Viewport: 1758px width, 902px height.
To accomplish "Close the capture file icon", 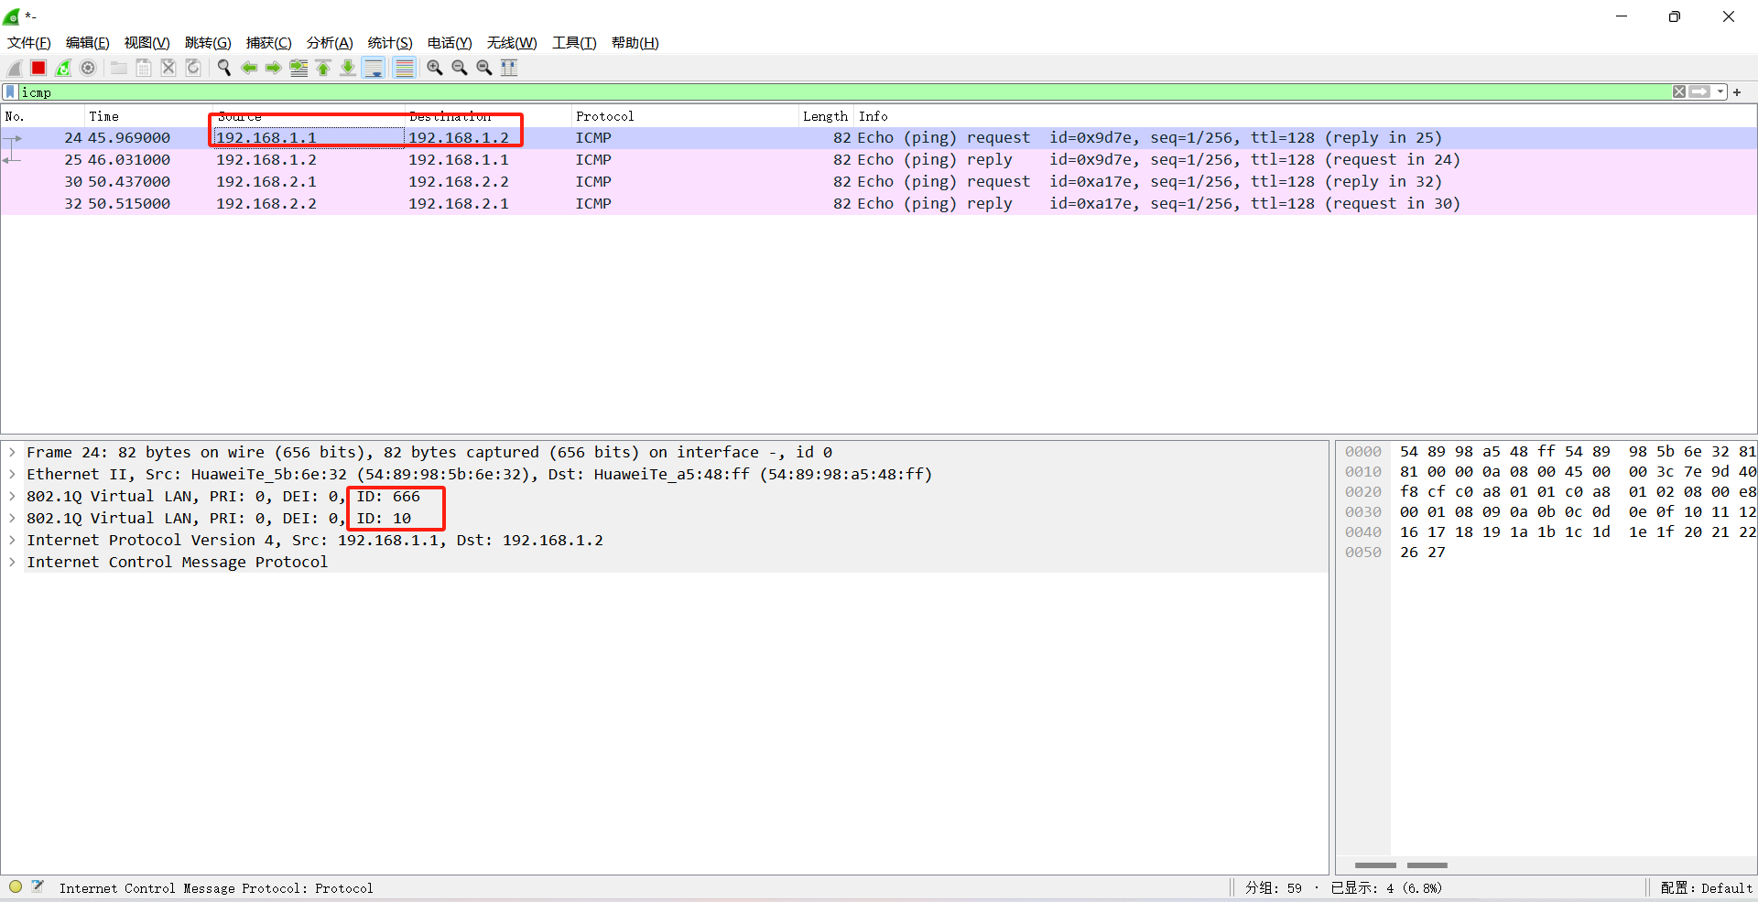I will pos(168,68).
